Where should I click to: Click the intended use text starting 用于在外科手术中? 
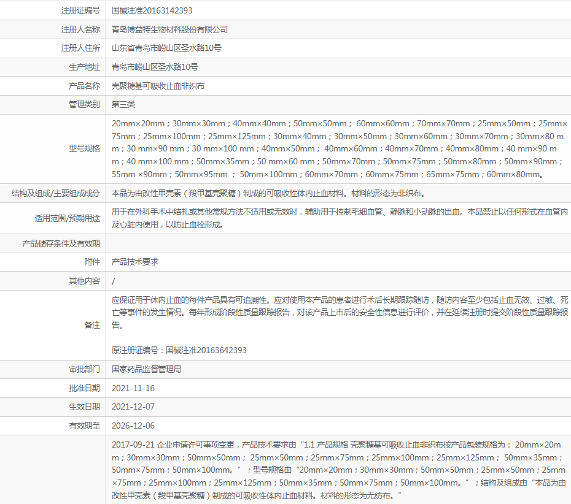340,218
